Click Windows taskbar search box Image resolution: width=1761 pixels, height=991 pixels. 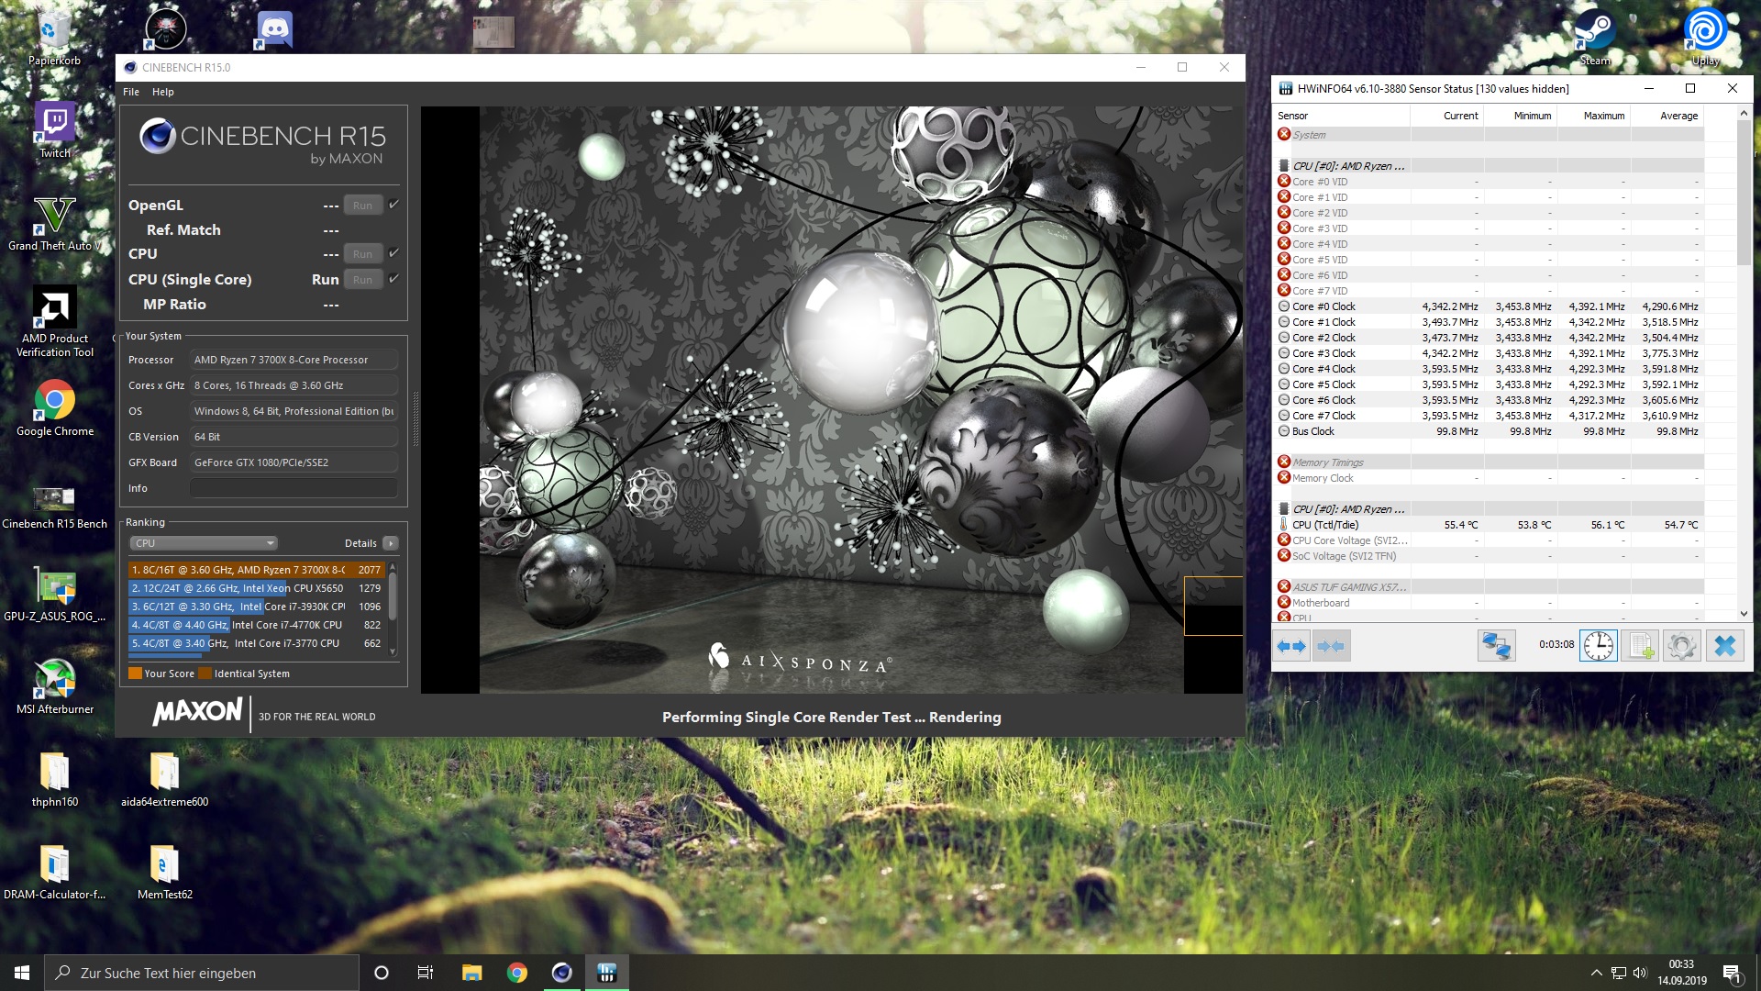point(202,973)
